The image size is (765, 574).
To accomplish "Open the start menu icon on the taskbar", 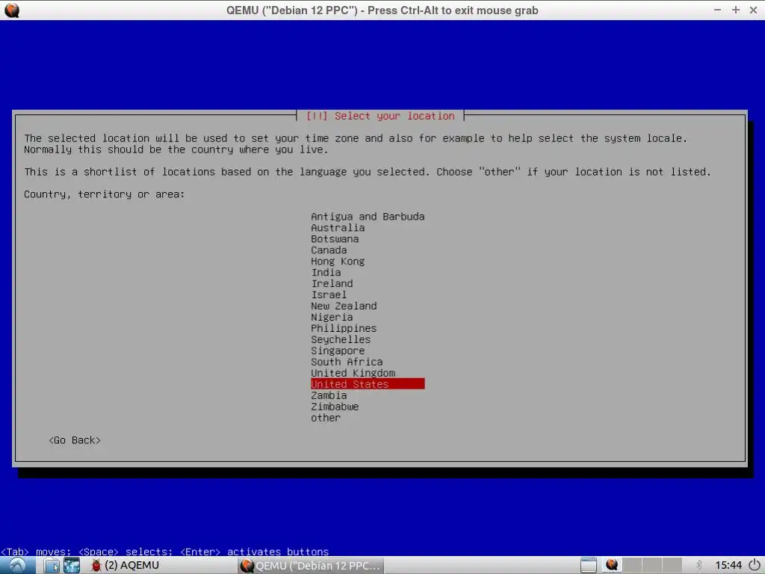I will [17, 565].
